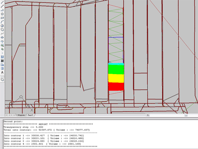Viewport: 198px width, 149px height.
Task: Click the green filled region in the drawing
Action: [x=116, y=69]
